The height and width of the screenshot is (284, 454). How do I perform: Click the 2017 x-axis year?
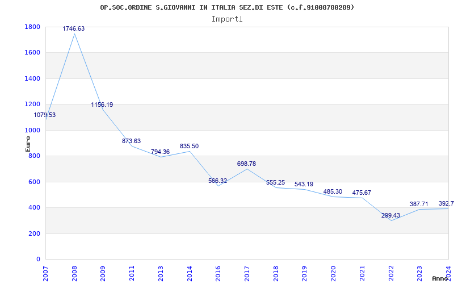[247, 273]
